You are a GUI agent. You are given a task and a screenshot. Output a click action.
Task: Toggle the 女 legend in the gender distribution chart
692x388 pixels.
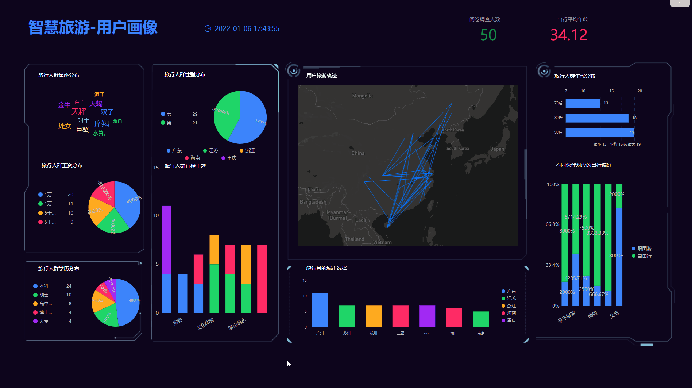click(x=166, y=114)
